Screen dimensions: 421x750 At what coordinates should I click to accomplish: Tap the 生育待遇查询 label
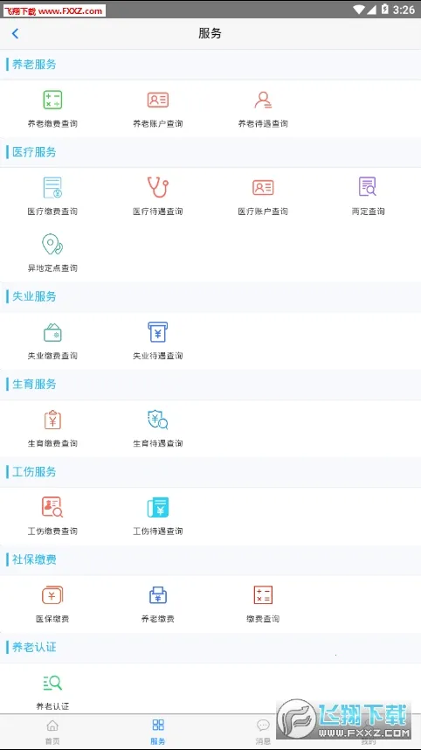point(158,443)
